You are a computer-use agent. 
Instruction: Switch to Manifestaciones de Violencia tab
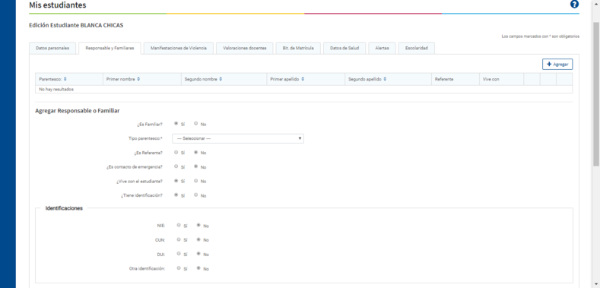[x=179, y=48]
